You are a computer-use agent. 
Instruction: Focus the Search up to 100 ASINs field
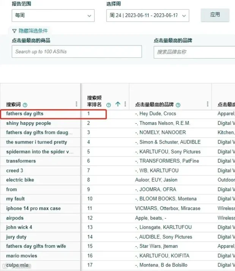coord(77,51)
